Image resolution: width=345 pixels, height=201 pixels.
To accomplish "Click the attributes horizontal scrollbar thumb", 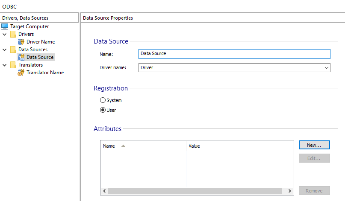I will [195, 191].
